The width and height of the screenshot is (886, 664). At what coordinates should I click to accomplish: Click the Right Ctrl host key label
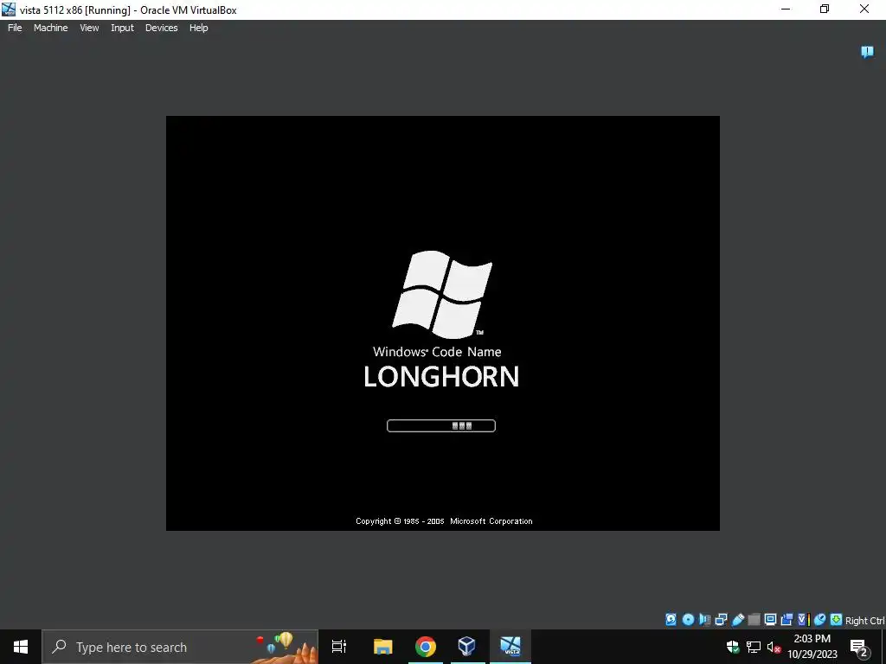[865, 621]
